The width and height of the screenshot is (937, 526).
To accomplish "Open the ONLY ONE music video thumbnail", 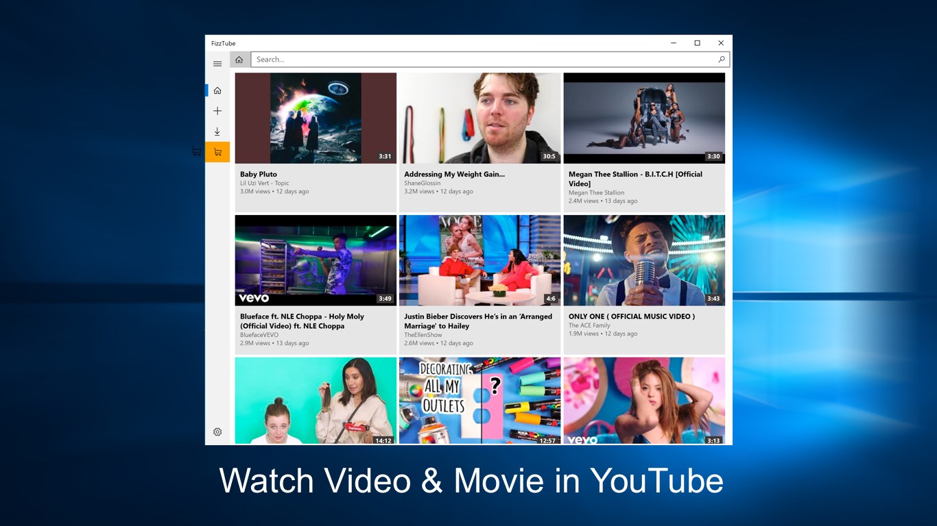I will (644, 260).
